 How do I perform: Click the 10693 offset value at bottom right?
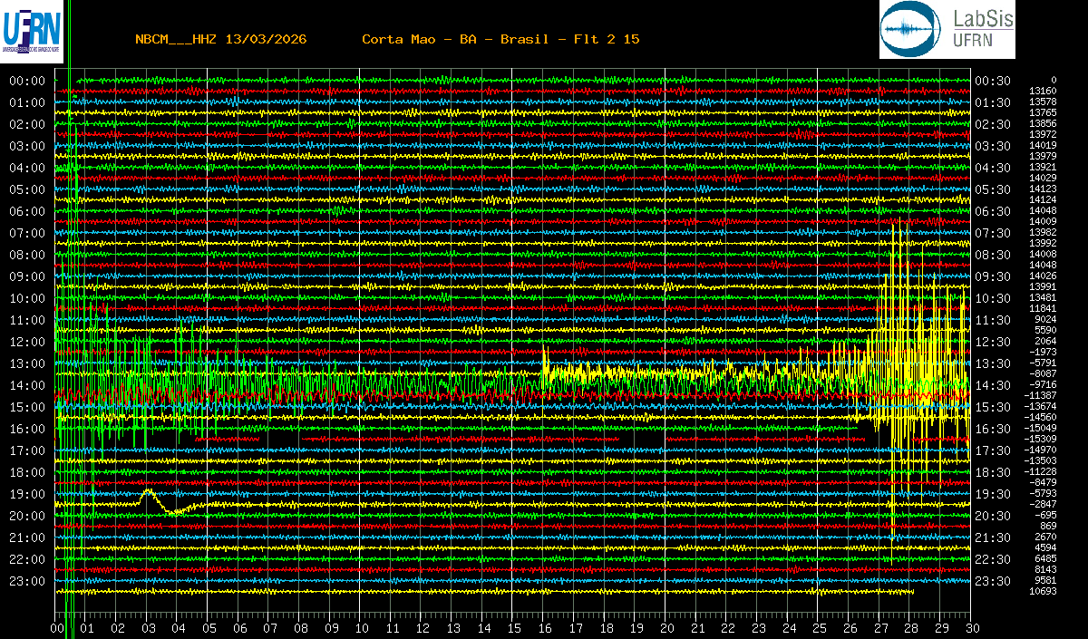click(x=1042, y=591)
